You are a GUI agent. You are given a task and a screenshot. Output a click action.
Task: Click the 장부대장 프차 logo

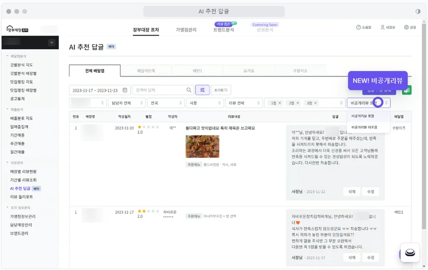tap(18, 29)
